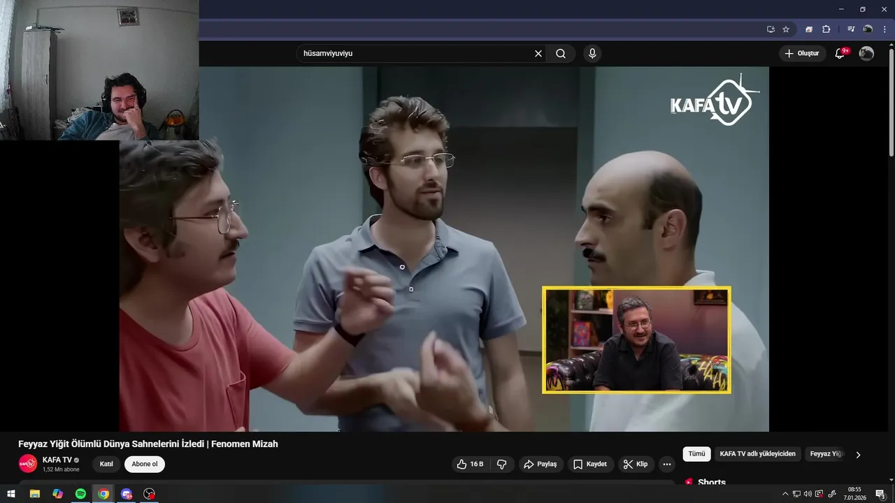This screenshot has width=895, height=503.
Task: Open the Windows Start menu
Action: pyautogui.click(x=11, y=494)
